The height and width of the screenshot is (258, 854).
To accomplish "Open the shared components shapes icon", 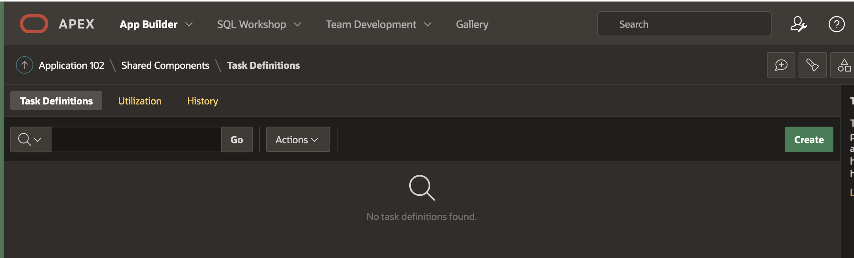I will pyautogui.click(x=844, y=65).
